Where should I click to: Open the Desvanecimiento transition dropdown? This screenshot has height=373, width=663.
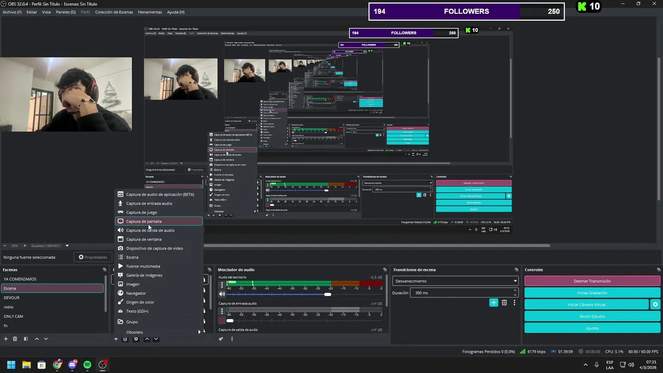(x=456, y=281)
